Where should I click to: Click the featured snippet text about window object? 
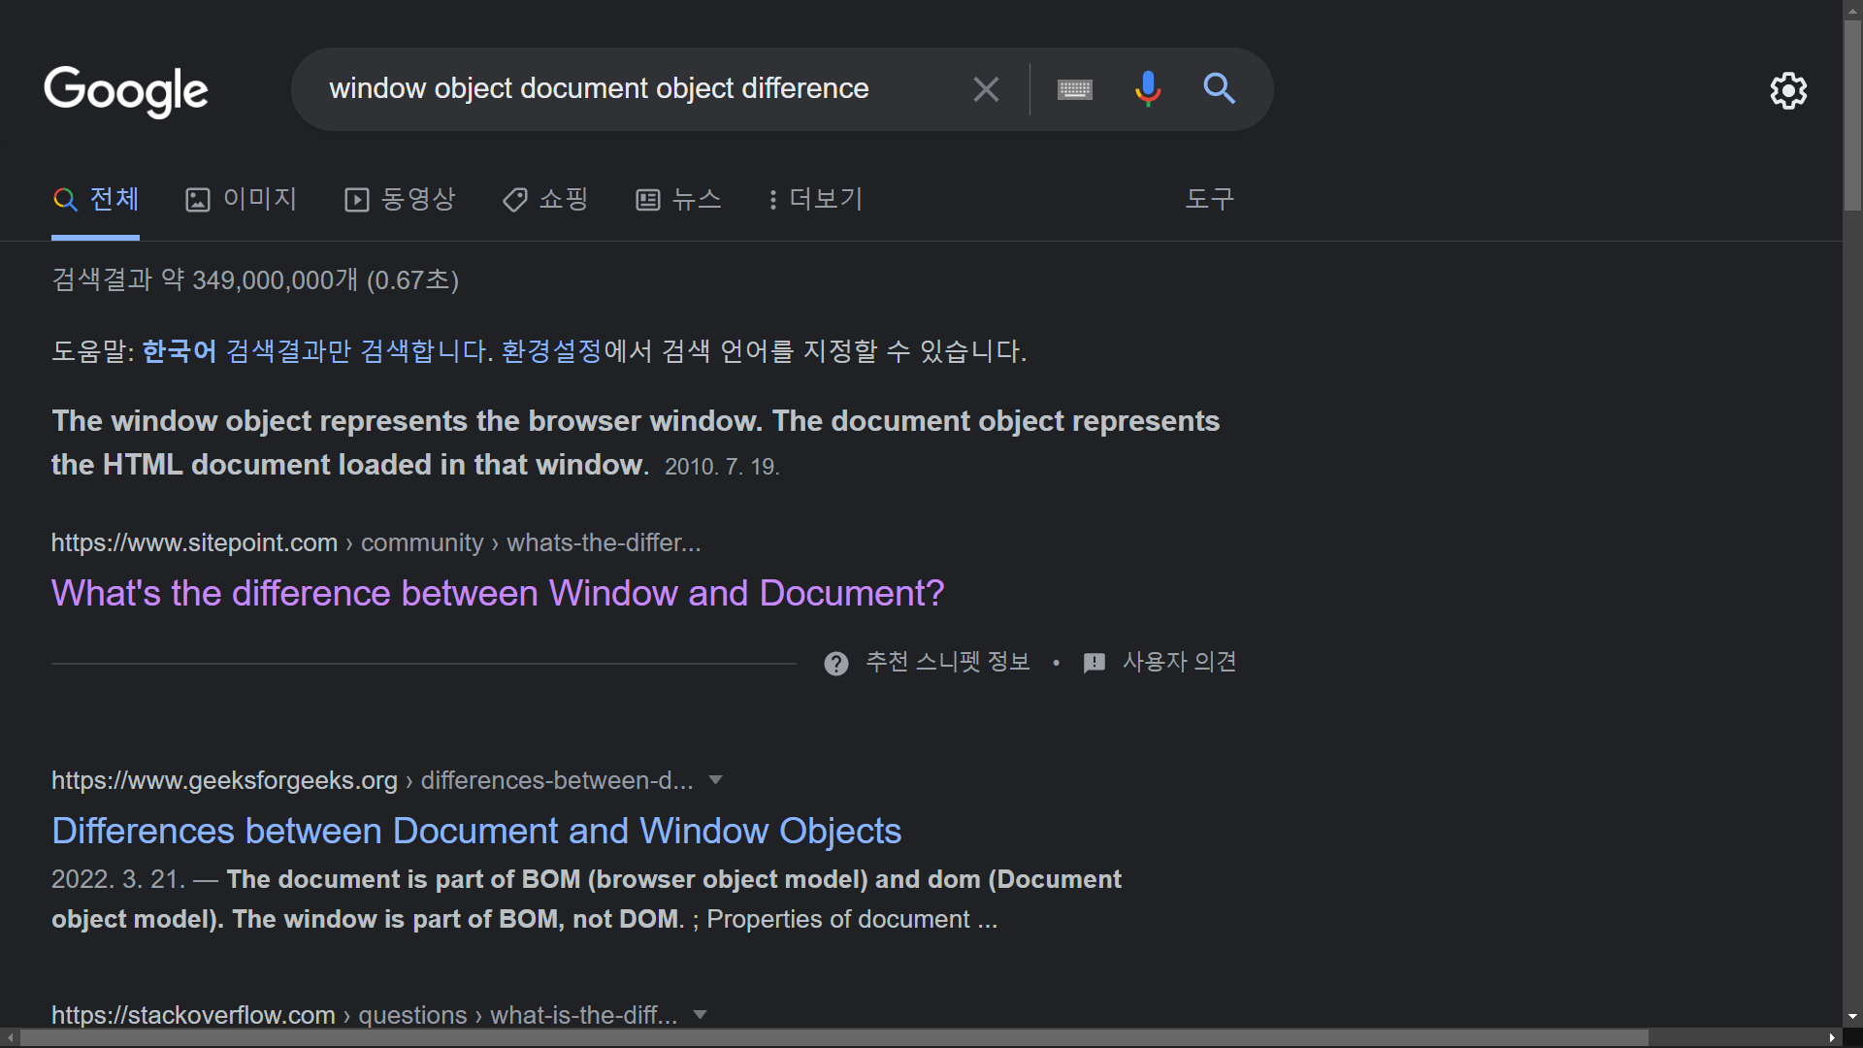636,442
